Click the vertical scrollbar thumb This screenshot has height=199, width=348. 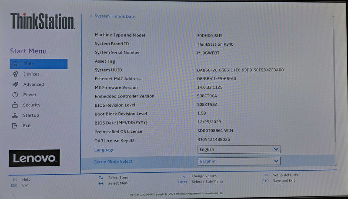(x=335, y=85)
